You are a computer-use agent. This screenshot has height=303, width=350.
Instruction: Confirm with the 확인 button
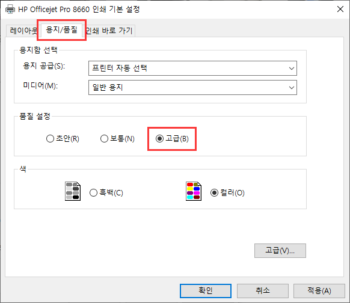(206, 291)
